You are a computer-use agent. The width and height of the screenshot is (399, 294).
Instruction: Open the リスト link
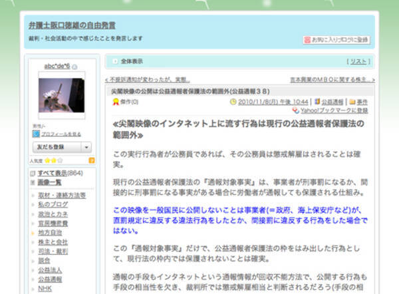pyautogui.click(x=358, y=61)
